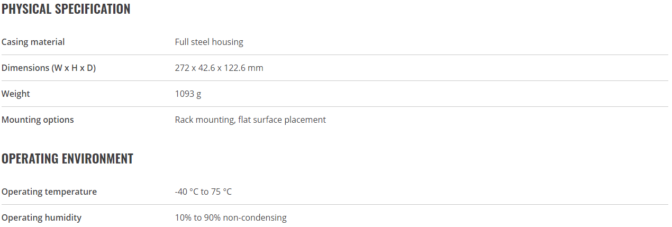
Task: Click the -40 °C to 75 °C value
Action: click(x=203, y=192)
